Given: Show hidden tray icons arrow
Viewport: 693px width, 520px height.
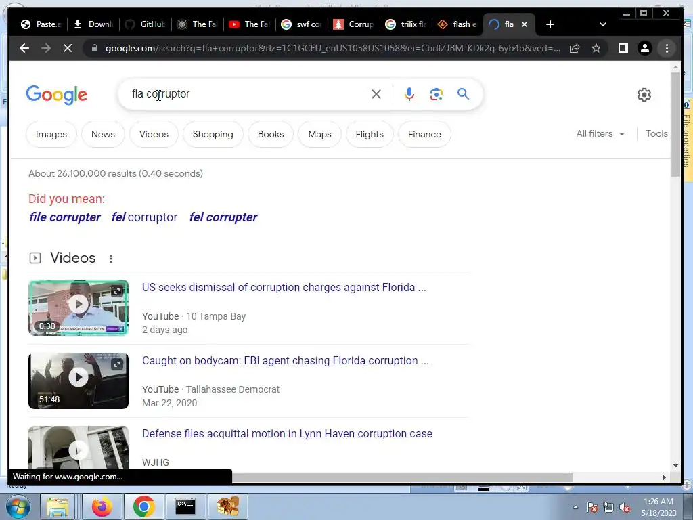Looking at the screenshot, I should (575, 508).
